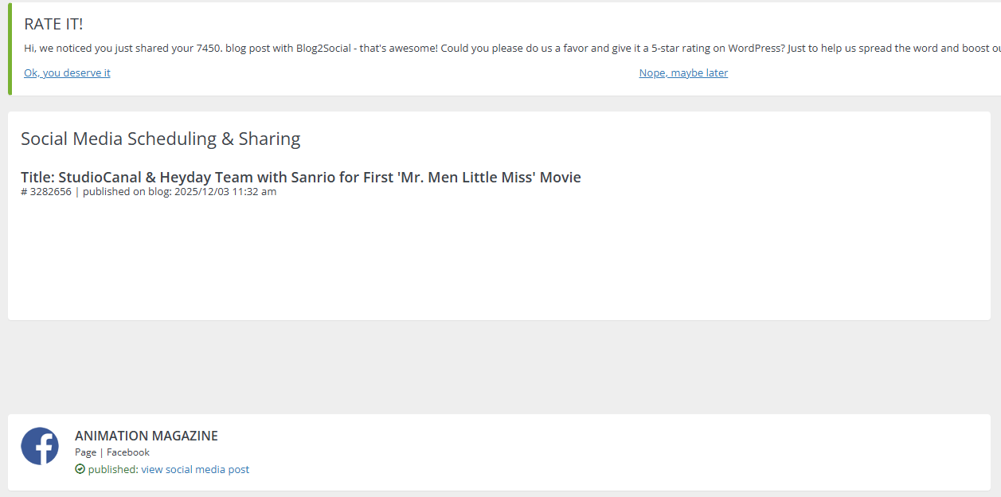Open the "view social media post" link
This screenshot has width=1001, height=497.
pos(195,469)
